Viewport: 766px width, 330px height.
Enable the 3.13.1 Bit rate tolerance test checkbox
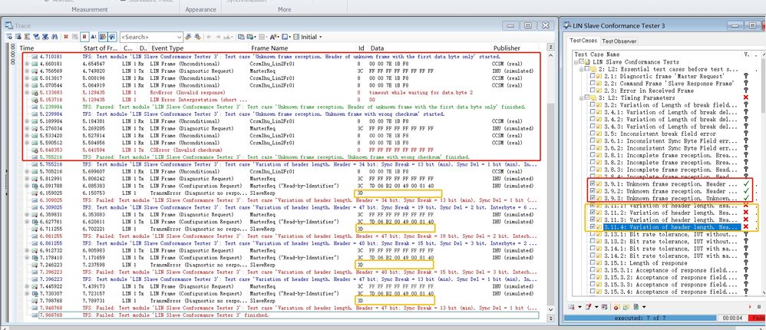(593, 234)
